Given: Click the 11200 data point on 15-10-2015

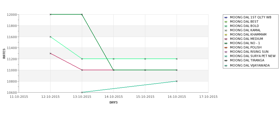Looking at the screenshot, I should pos(145,59).
